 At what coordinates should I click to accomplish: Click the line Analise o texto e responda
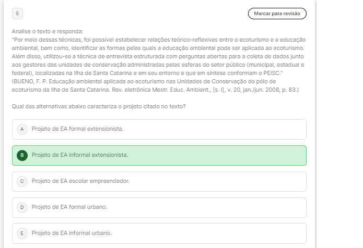[x=47, y=31]
